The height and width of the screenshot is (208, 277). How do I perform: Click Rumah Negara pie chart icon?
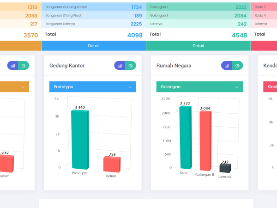pos(238,66)
